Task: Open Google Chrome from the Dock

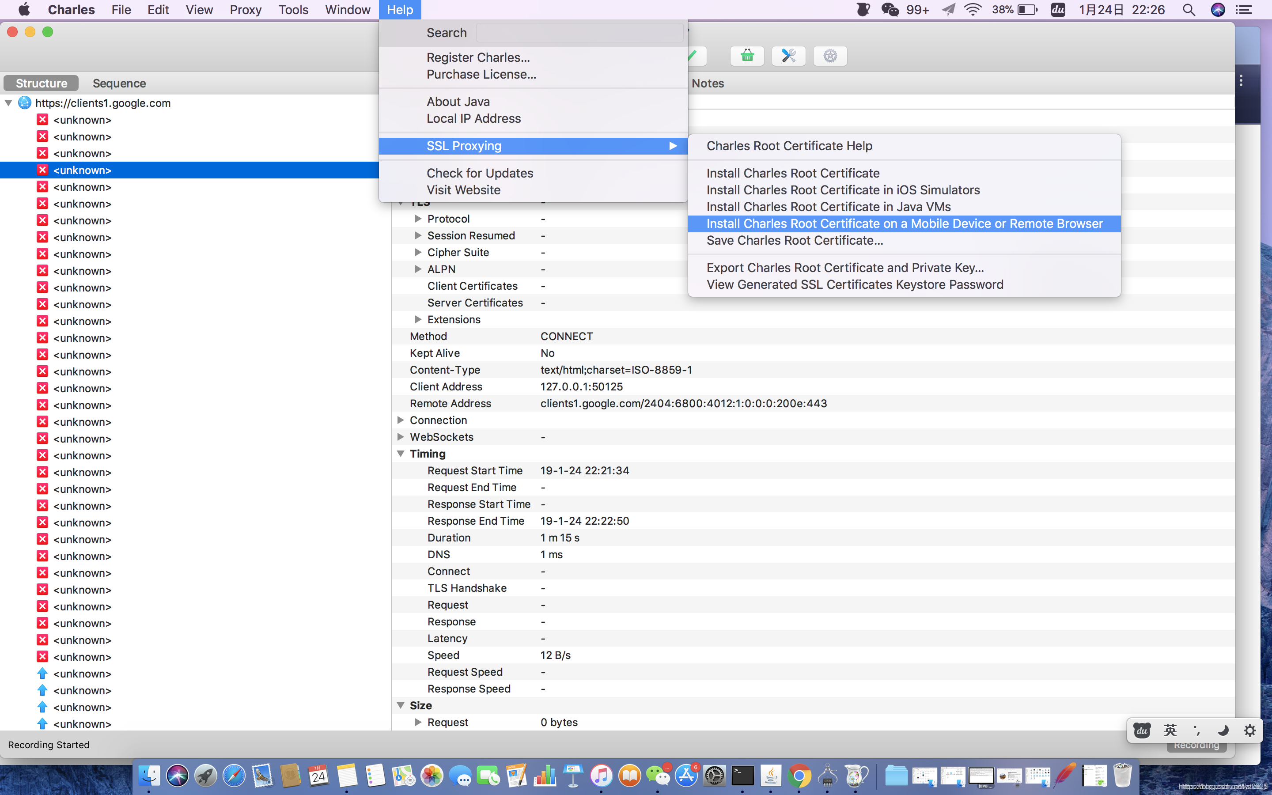Action: 799,776
